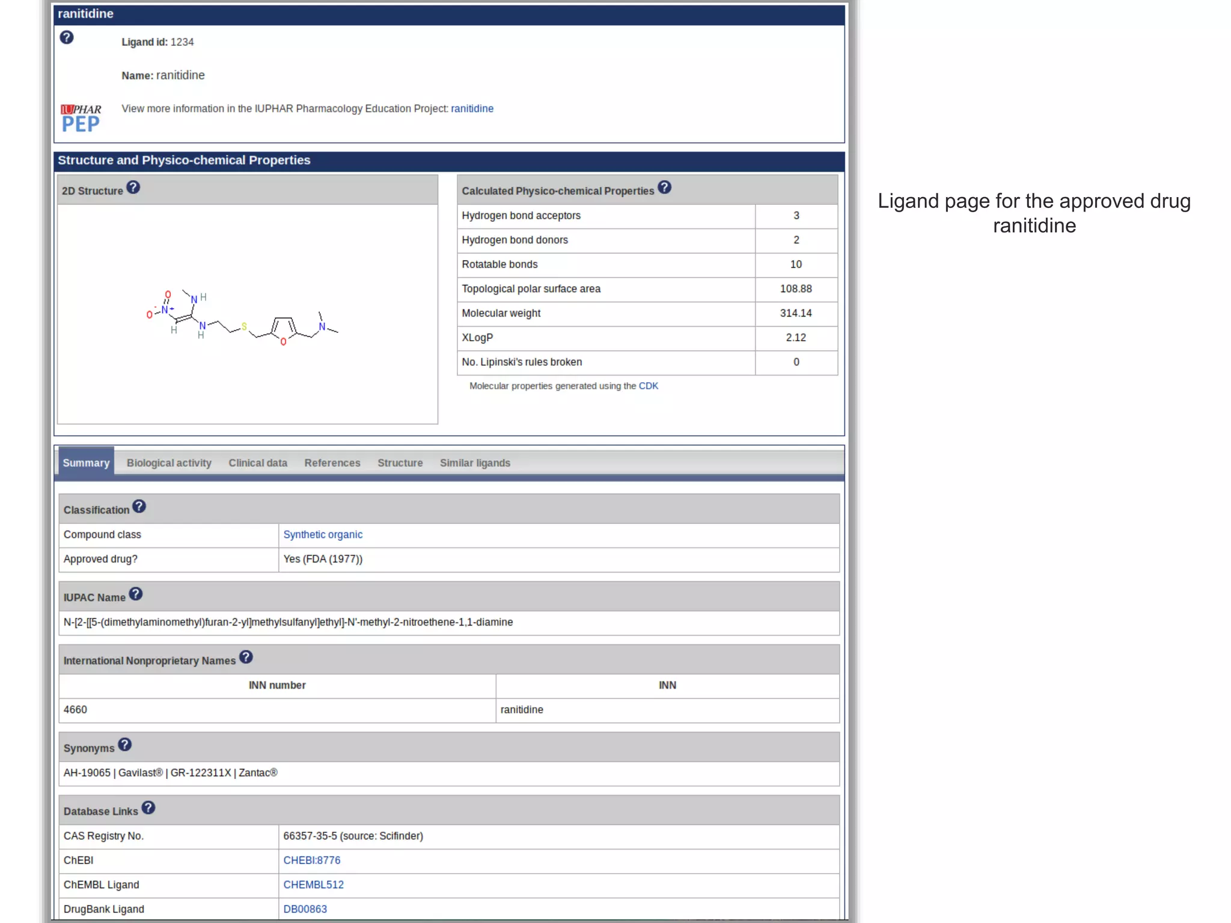
Task: Open help for International Nonproprietary Names
Action: pos(246,657)
